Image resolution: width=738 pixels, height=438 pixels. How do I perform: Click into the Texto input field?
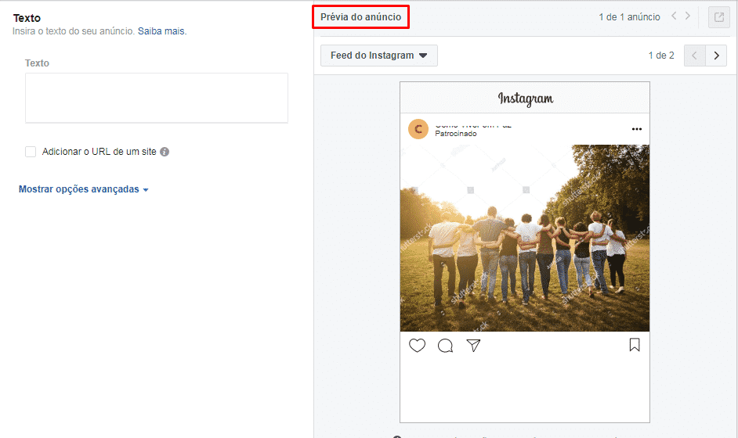156,98
